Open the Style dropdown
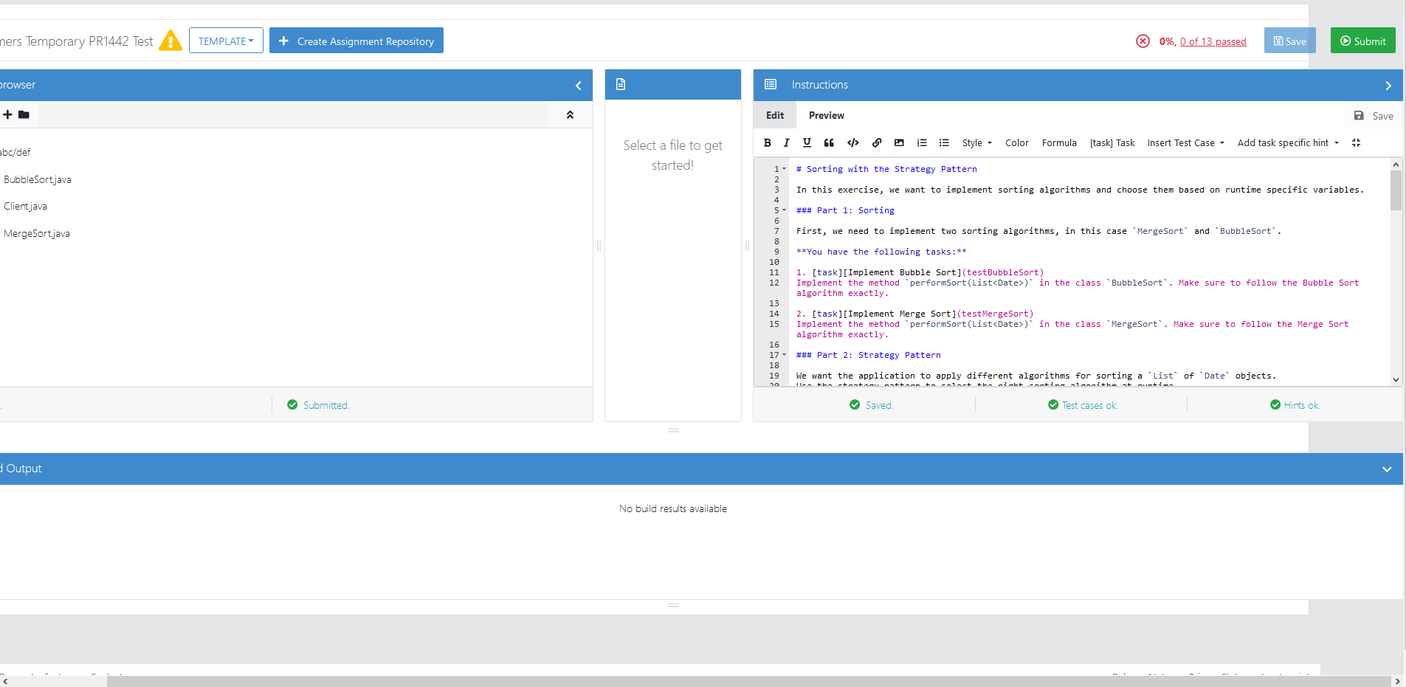The height and width of the screenshot is (687, 1406). (977, 143)
